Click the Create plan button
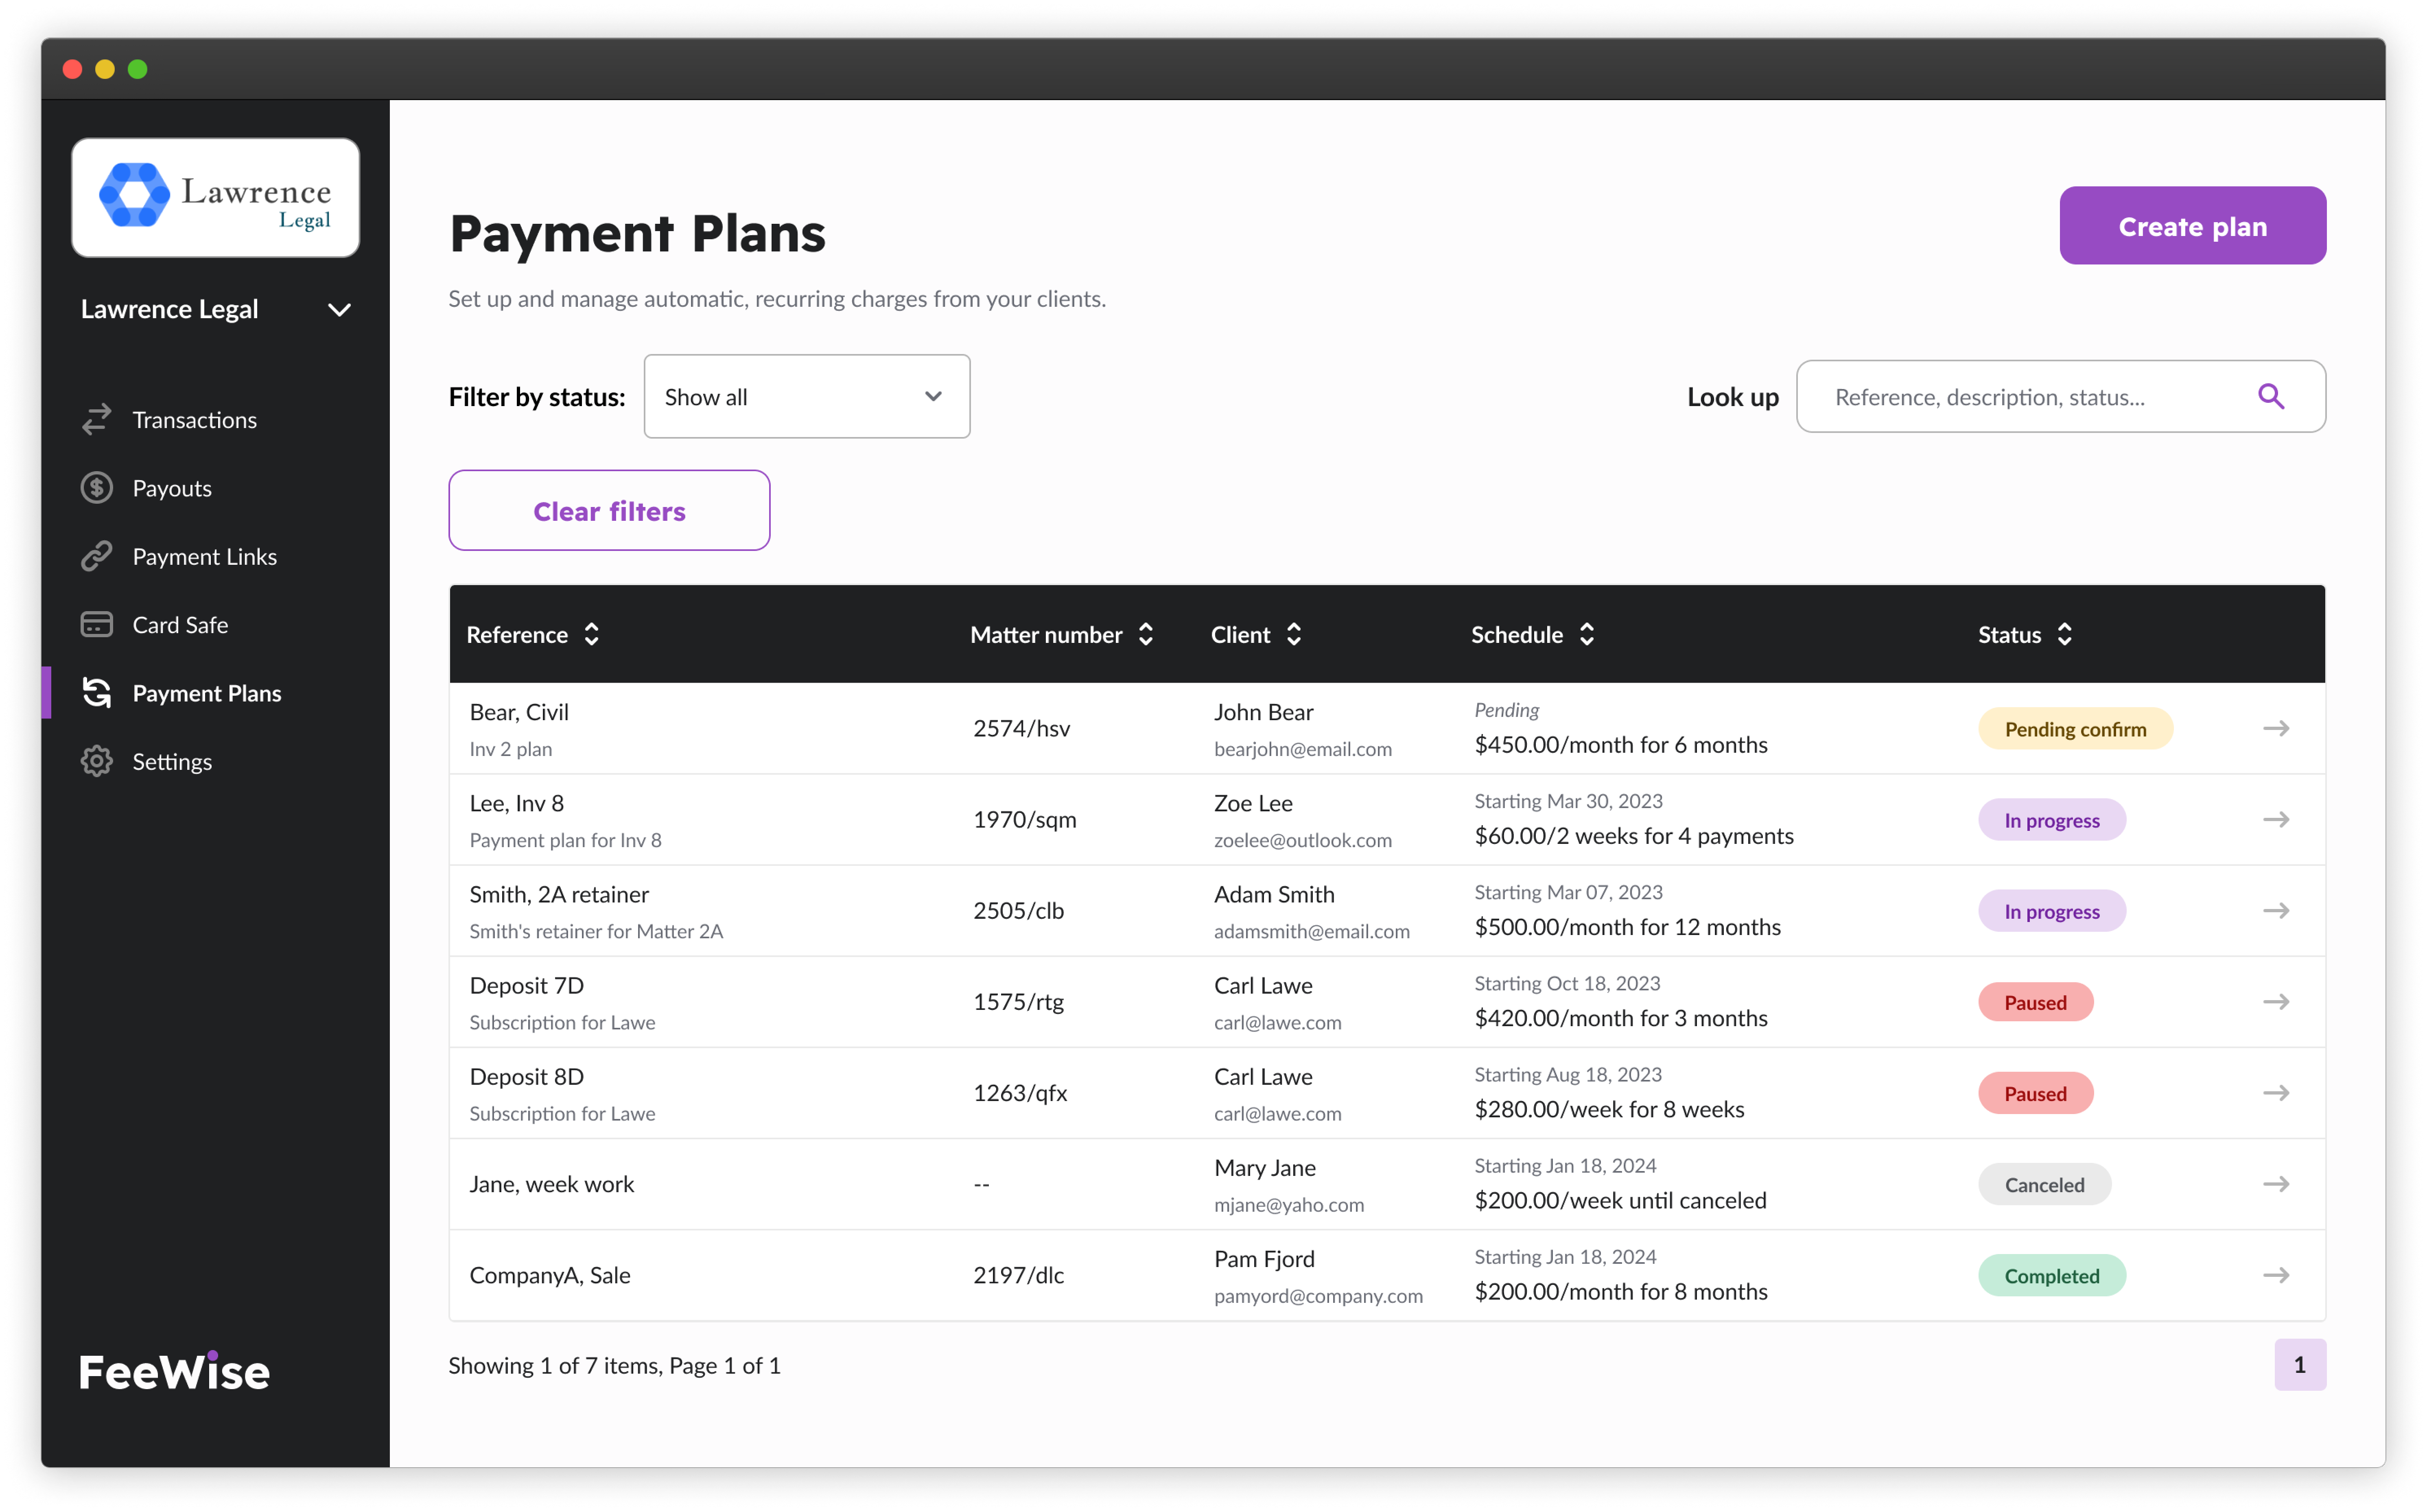This screenshot has width=2427, height=1512. coord(2192,226)
